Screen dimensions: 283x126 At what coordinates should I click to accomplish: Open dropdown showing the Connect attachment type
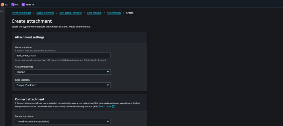click(x=63, y=72)
